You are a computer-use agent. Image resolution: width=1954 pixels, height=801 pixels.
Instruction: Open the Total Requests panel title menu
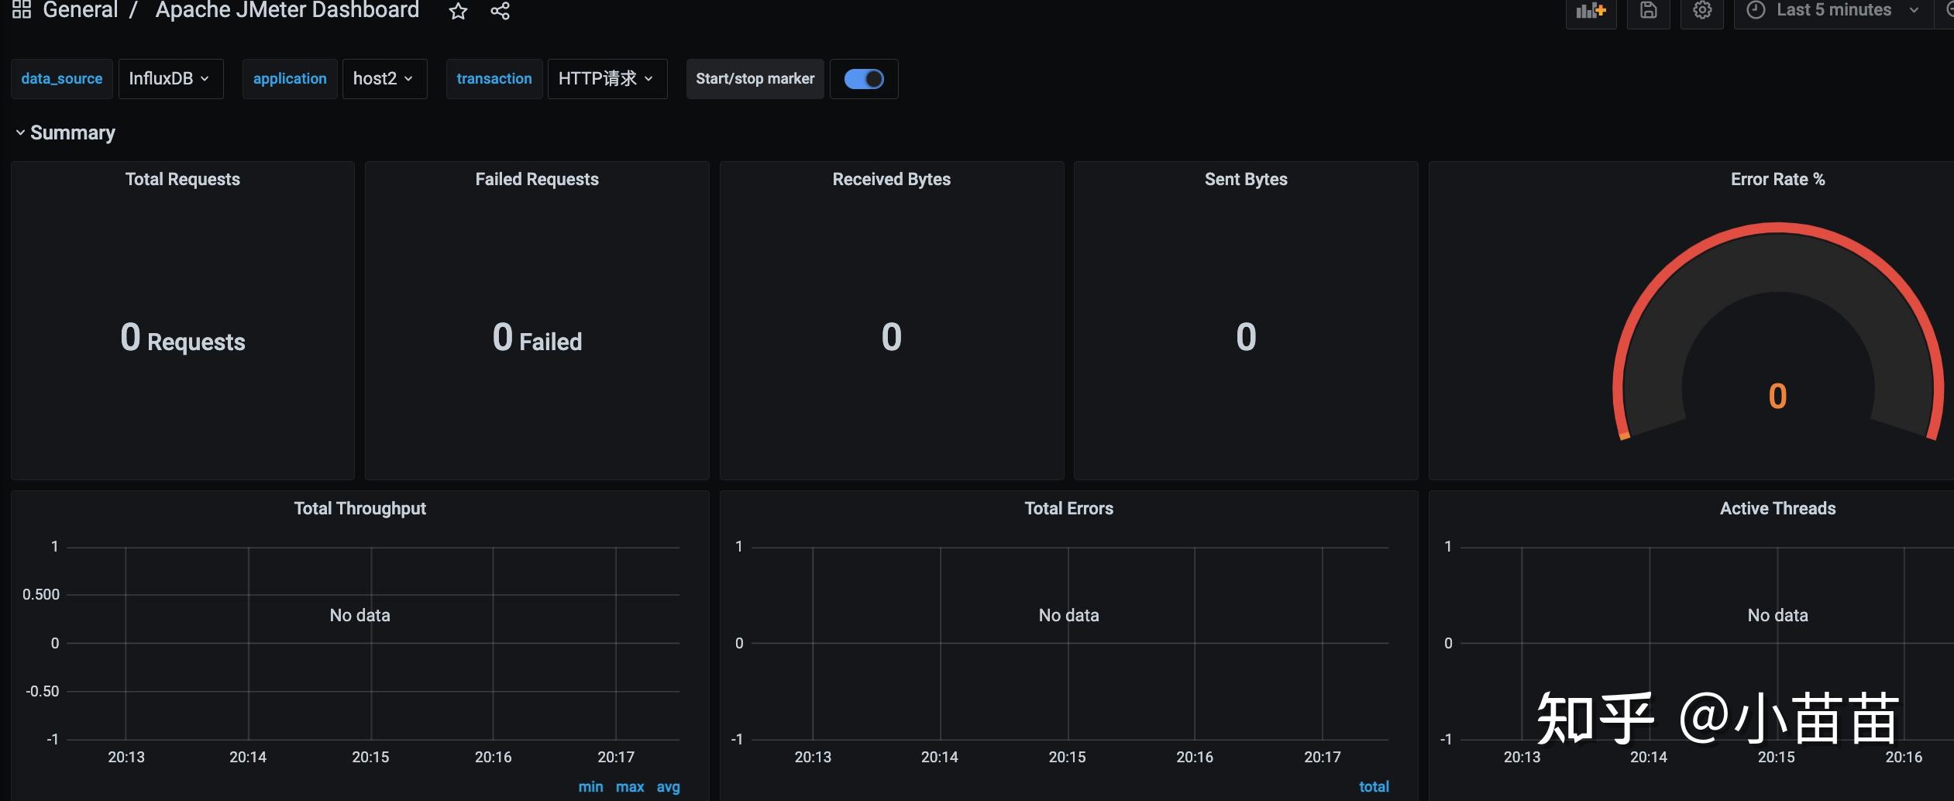[x=183, y=180]
